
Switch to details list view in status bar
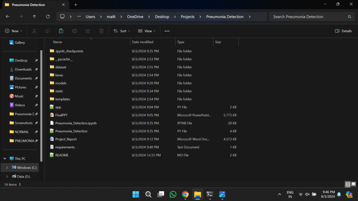(x=348, y=184)
